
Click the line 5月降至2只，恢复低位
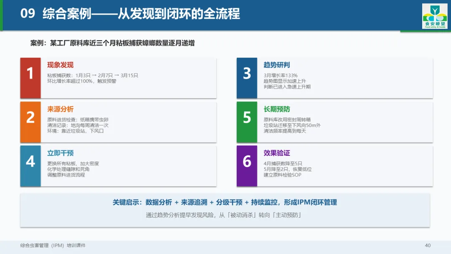(x=288, y=169)
